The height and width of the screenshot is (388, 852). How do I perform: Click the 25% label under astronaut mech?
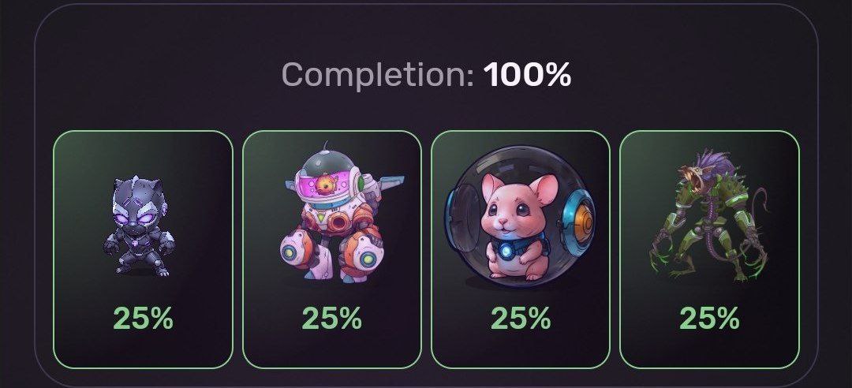[331, 319]
